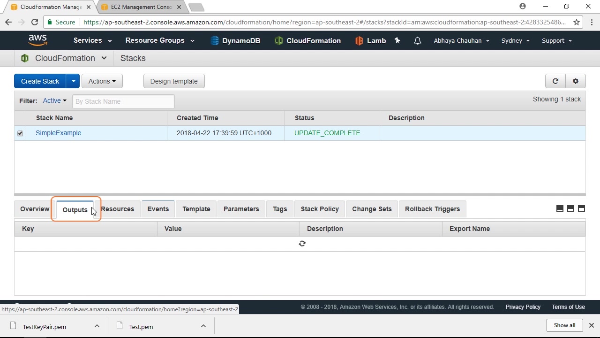Click the browser address bar URL
Viewport: 600px width, 338px height.
tap(324, 22)
